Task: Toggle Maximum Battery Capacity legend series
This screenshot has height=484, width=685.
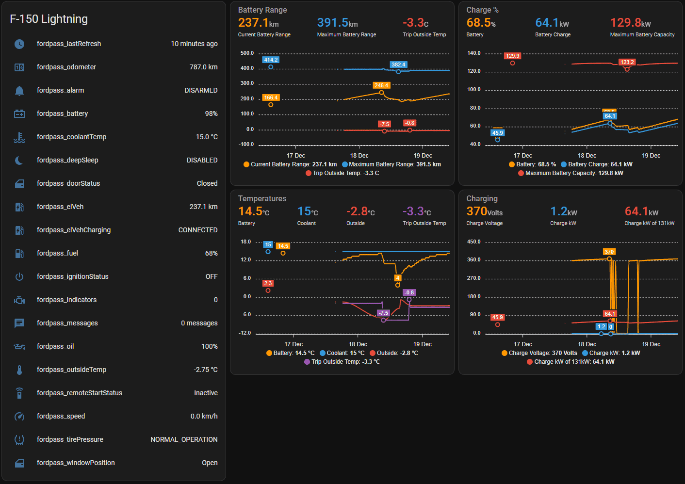Action: point(571,173)
